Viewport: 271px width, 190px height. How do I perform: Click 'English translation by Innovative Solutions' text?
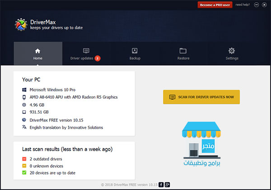[66, 128]
